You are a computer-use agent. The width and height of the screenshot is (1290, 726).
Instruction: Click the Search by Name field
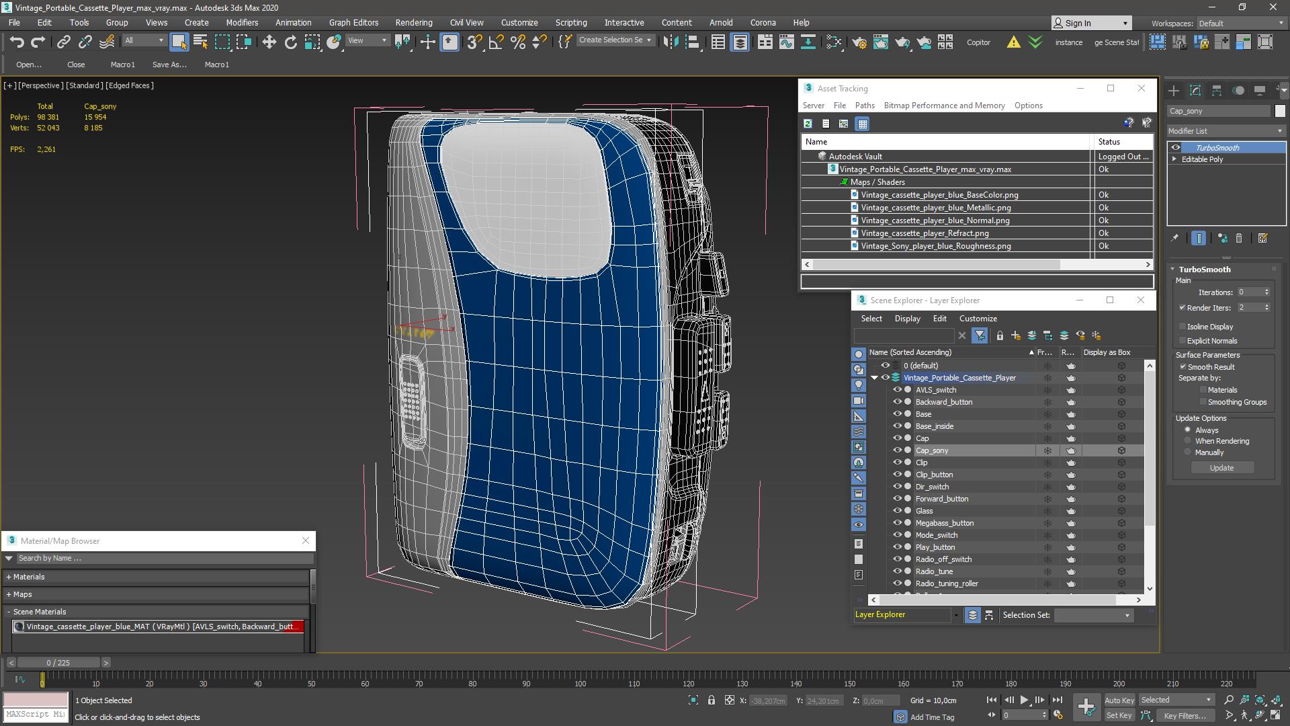[164, 559]
